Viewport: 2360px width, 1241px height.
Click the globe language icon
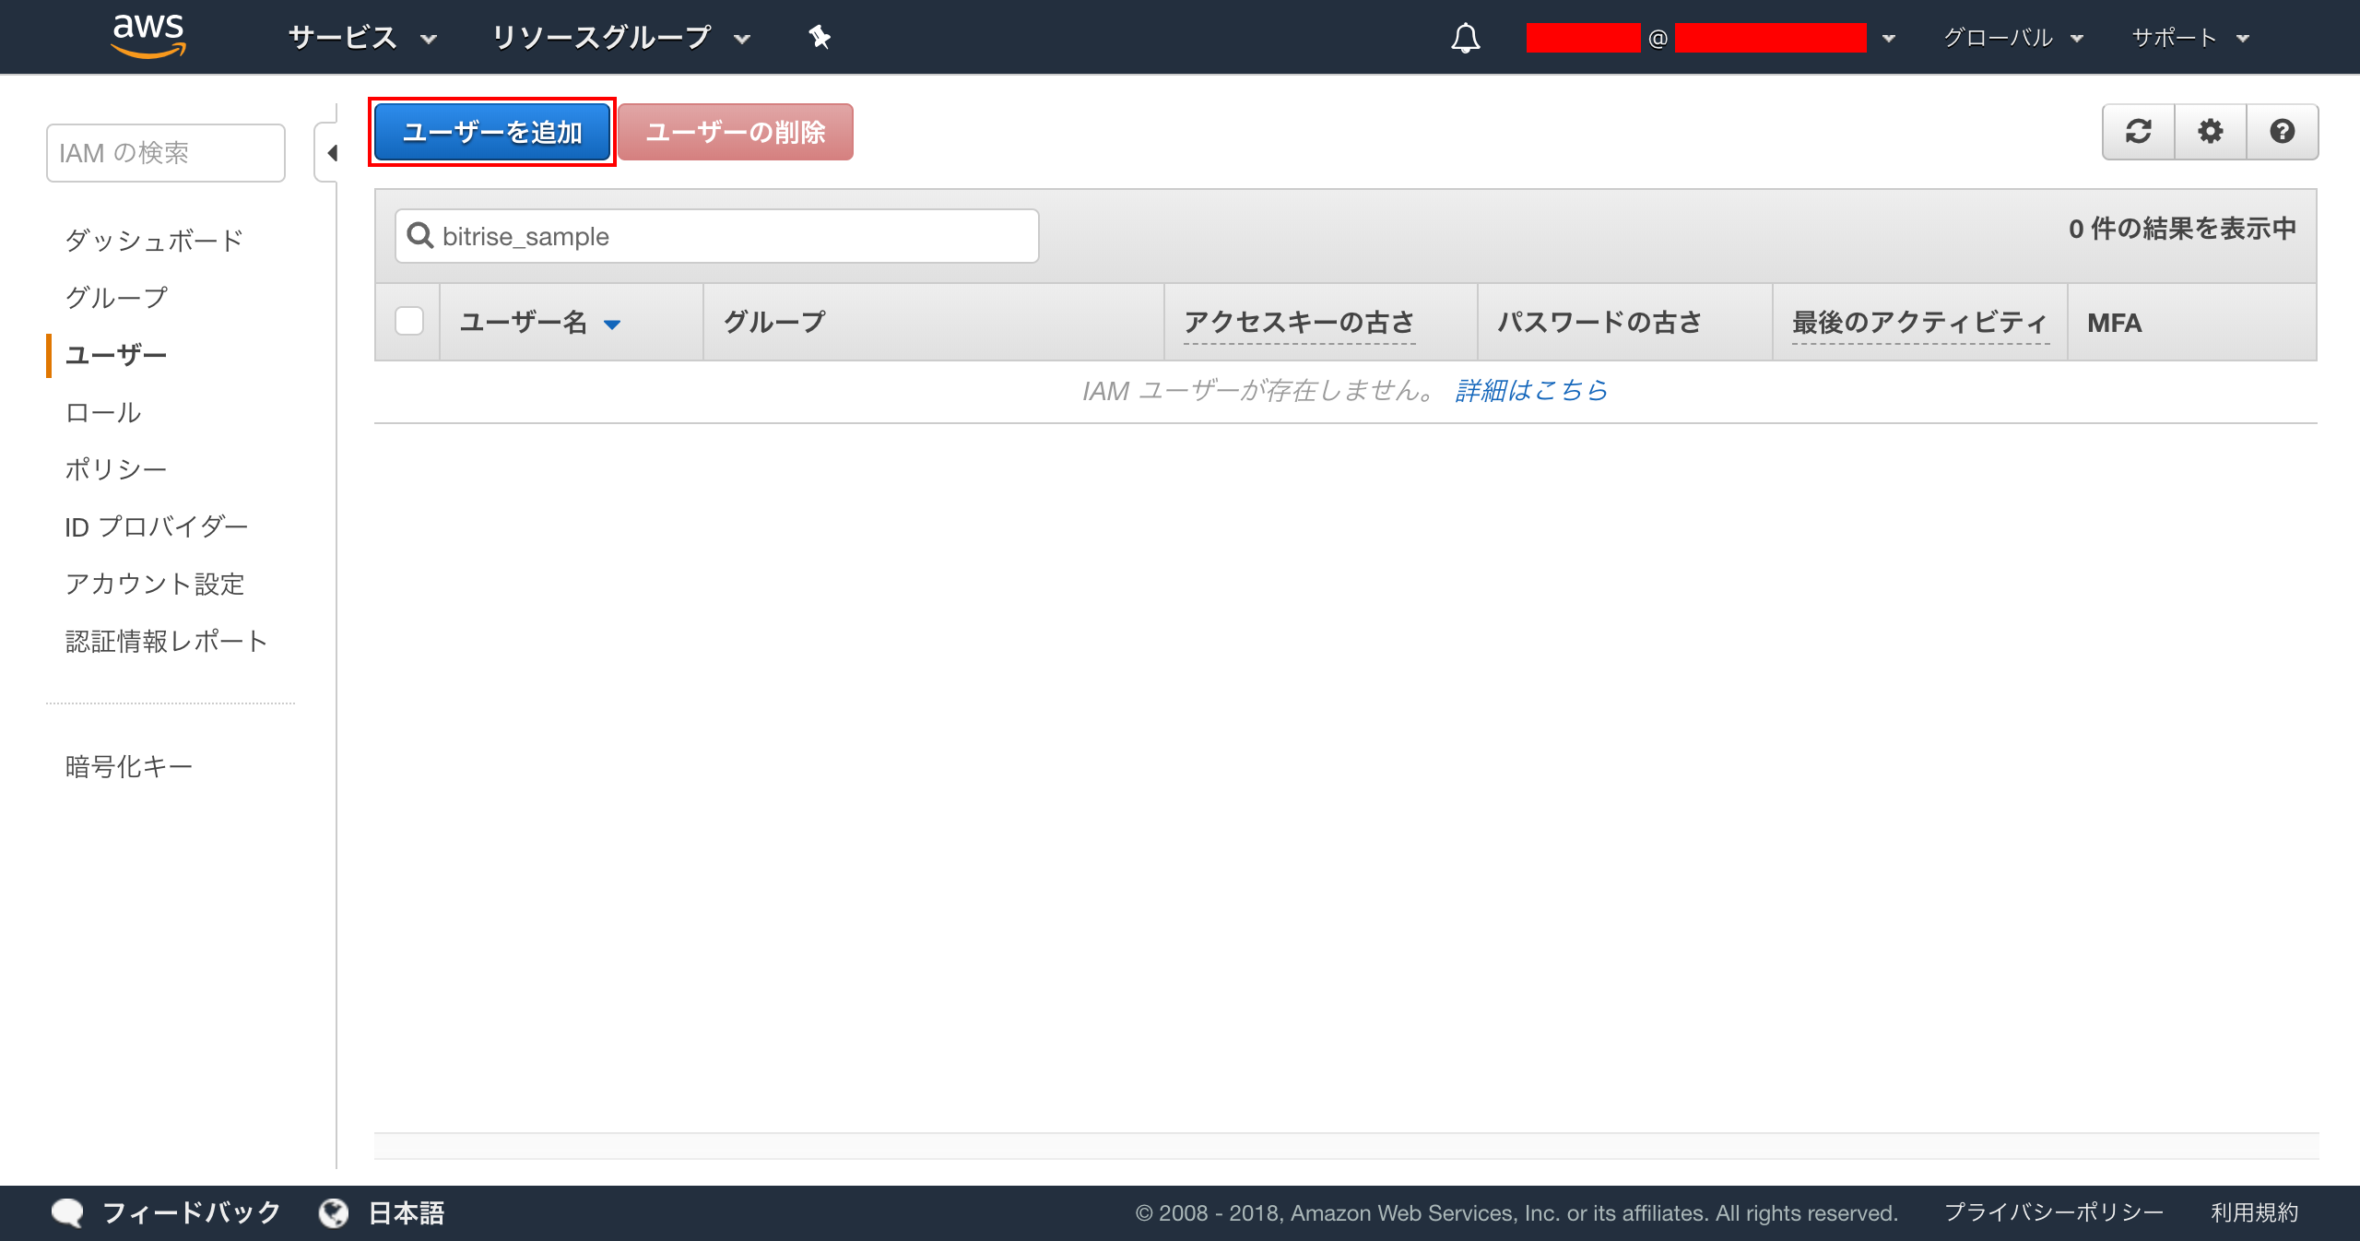(x=333, y=1212)
